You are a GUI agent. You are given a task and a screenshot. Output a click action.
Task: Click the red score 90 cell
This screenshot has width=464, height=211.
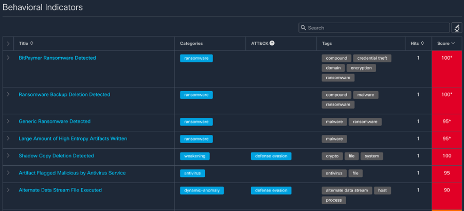pyautogui.click(x=447, y=190)
